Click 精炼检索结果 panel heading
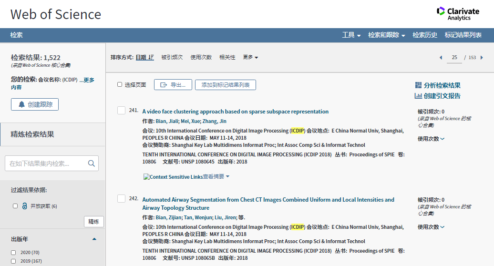Viewport: 494px width, 266px height. click(x=32, y=134)
